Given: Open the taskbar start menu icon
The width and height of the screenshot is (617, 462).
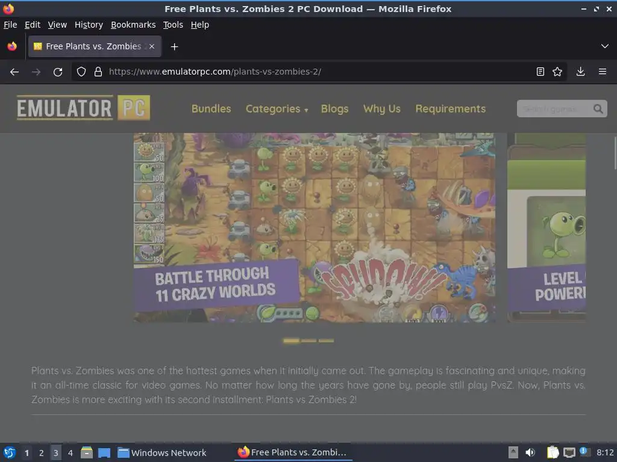Looking at the screenshot, I should click(x=10, y=452).
